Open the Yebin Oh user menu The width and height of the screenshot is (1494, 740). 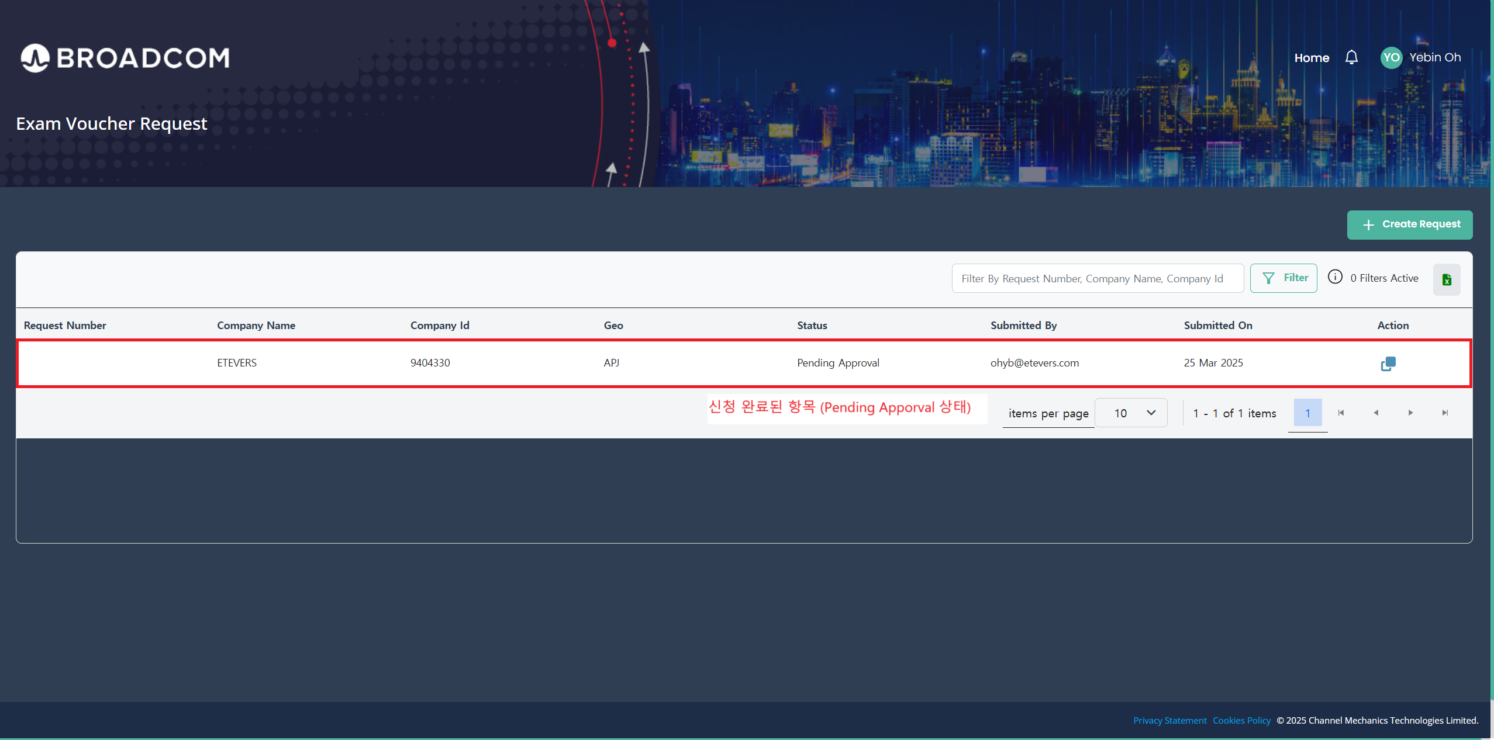click(x=1435, y=57)
